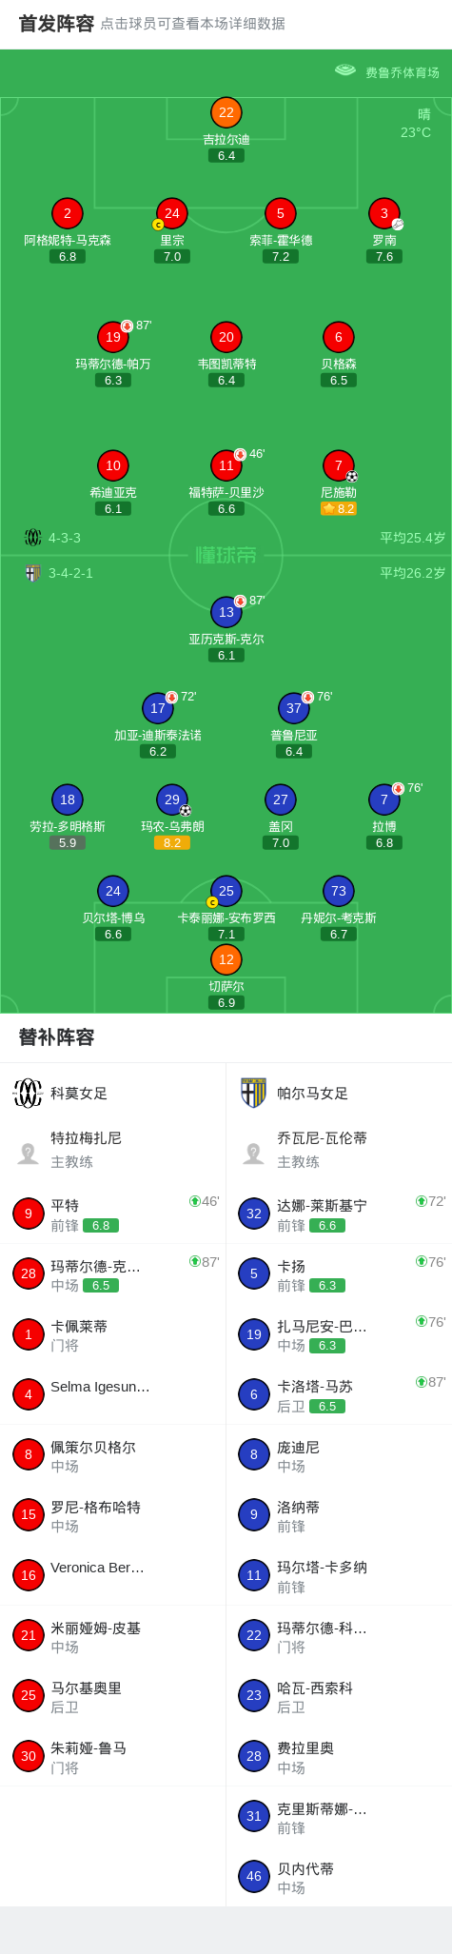Click the 8.2 rating badge under 尼施勒
The width and height of the screenshot is (452, 1954).
(x=339, y=509)
